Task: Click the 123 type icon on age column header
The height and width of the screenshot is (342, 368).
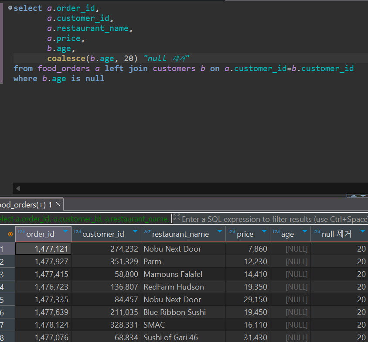Action: click(x=275, y=231)
